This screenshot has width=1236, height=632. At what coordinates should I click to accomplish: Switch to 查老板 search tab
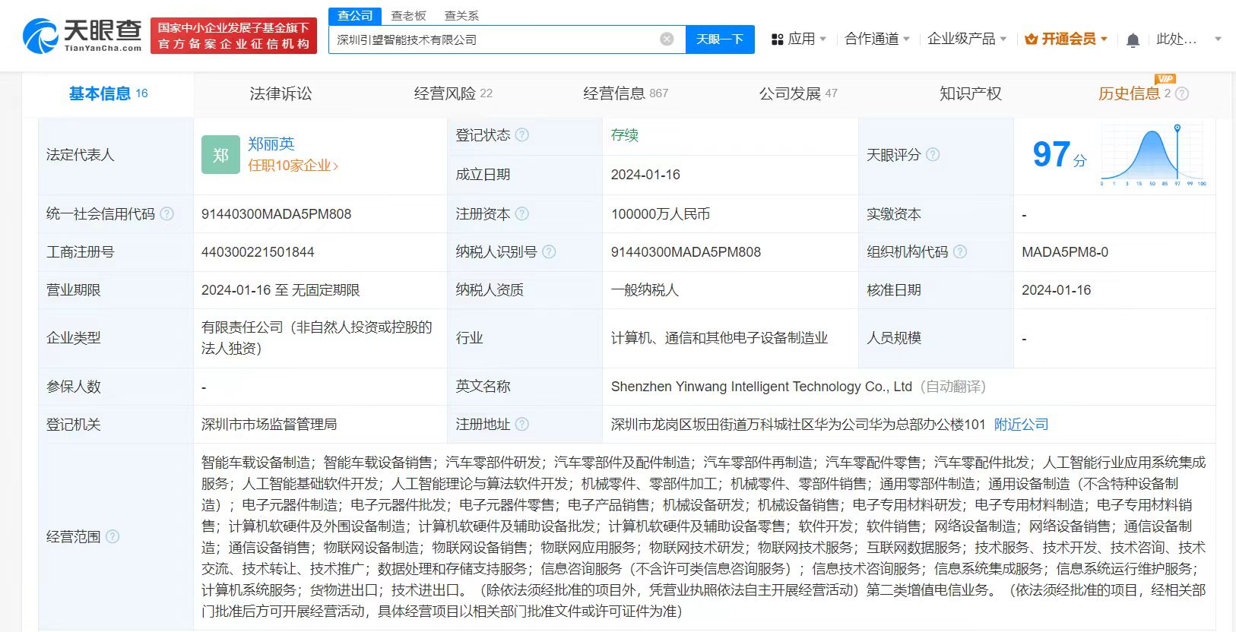(408, 16)
